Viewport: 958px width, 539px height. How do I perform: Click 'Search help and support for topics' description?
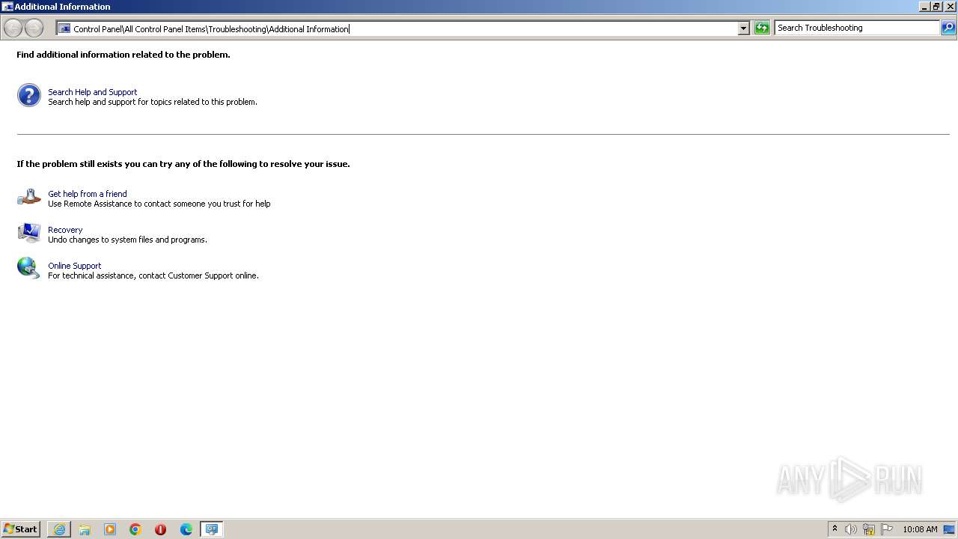click(153, 102)
